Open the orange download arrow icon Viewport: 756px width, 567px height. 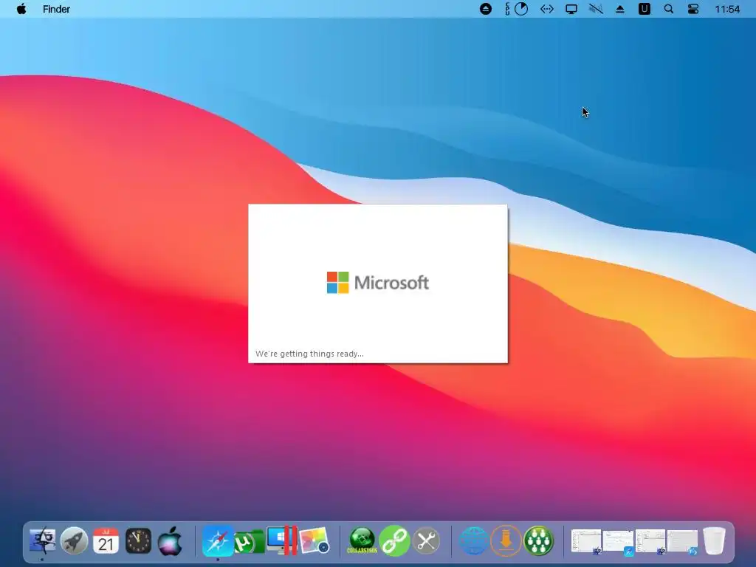(x=506, y=540)
